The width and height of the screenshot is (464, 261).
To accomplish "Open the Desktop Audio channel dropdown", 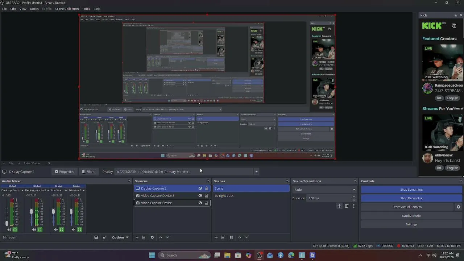I will click(x=22, y=190).
